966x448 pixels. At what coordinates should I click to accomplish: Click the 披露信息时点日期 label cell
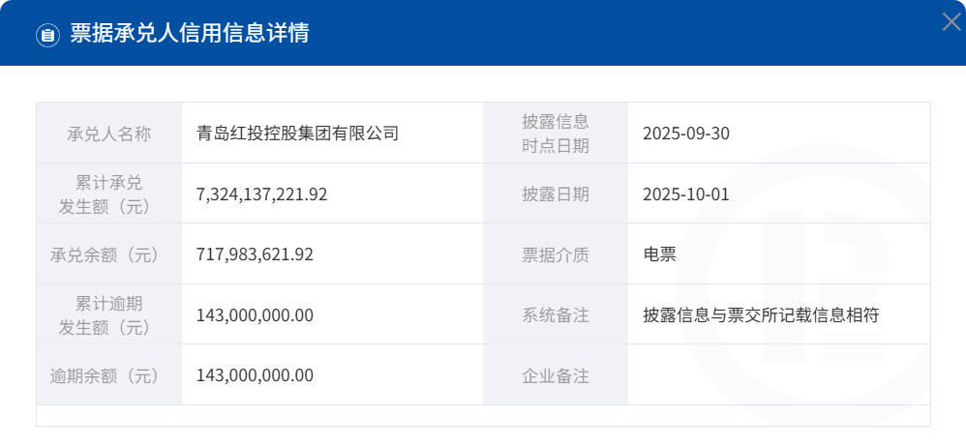[x=556, y=134]
